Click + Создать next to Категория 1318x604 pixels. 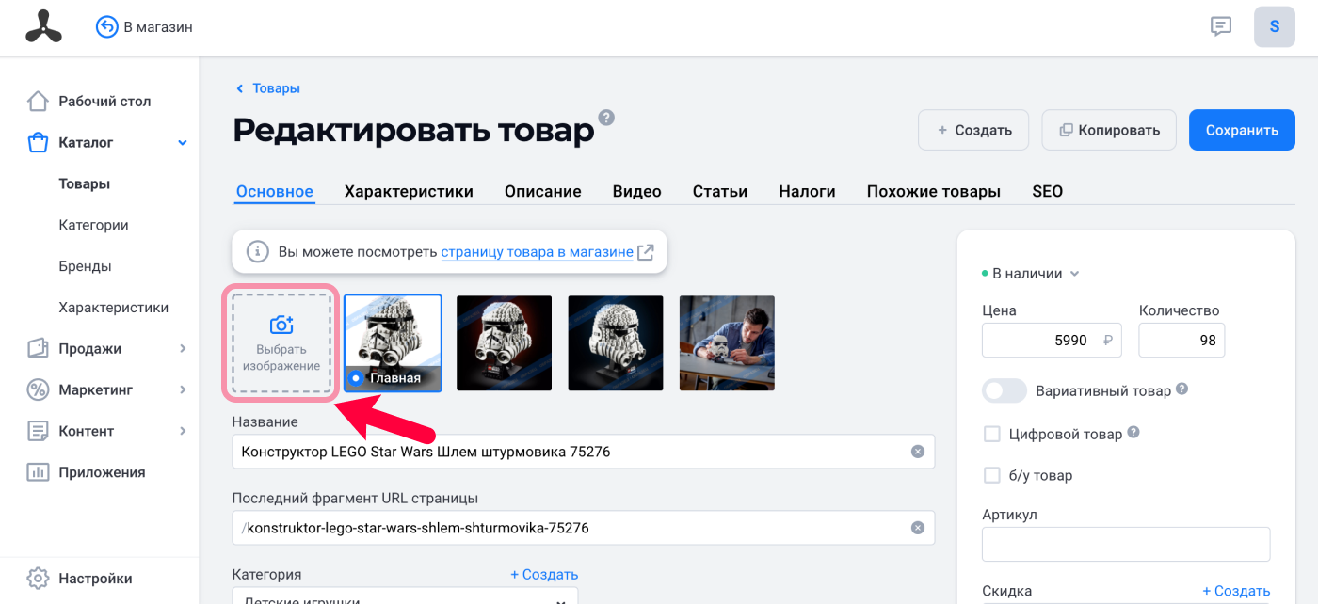click(544, 574)
